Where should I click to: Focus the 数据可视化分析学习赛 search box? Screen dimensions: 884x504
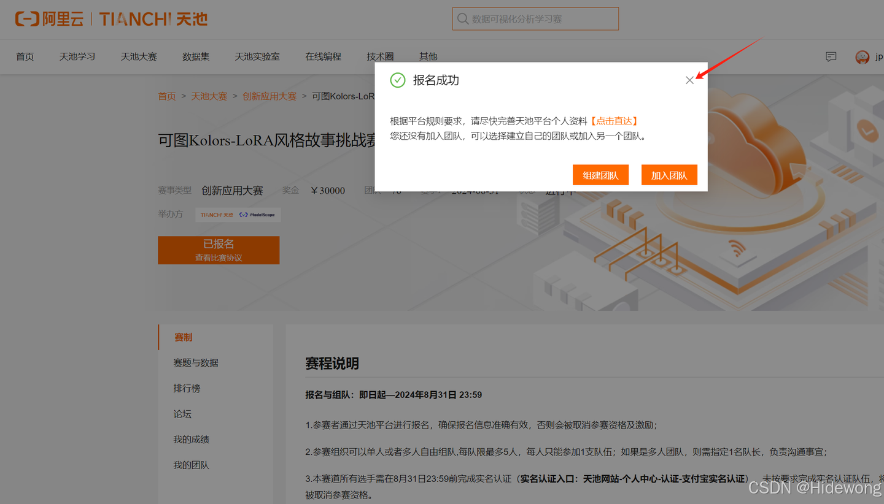(540, 19)
